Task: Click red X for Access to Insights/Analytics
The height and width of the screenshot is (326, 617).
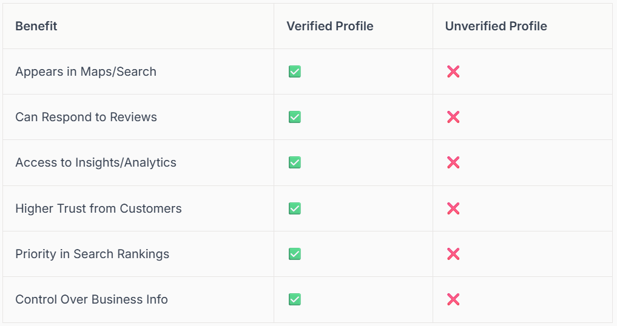Action: pyautogui.click(x=453, y=162)
